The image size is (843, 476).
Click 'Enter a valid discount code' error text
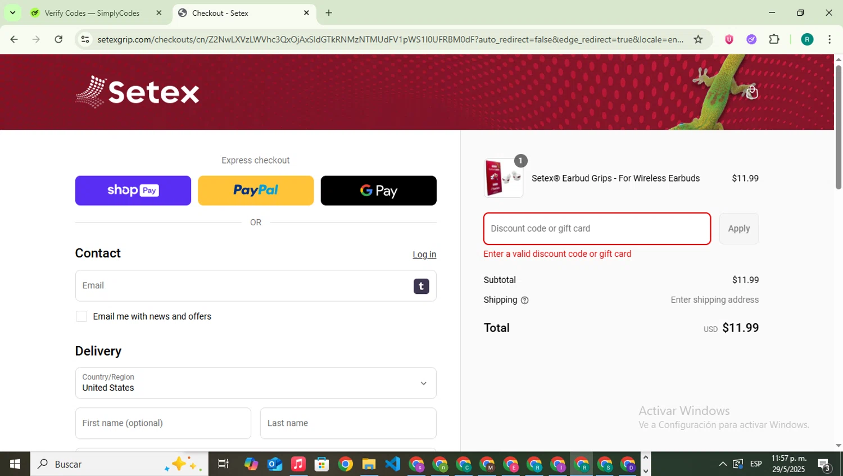pyautogui.click(x=558, y=254)
